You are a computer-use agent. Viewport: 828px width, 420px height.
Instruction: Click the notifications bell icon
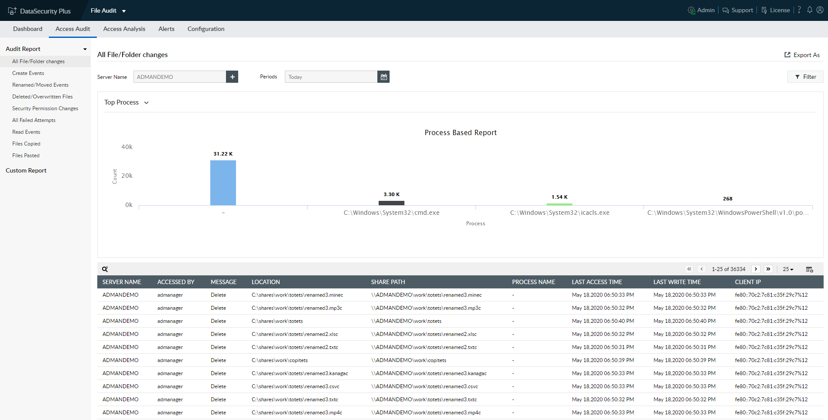(x=810, y=10)
